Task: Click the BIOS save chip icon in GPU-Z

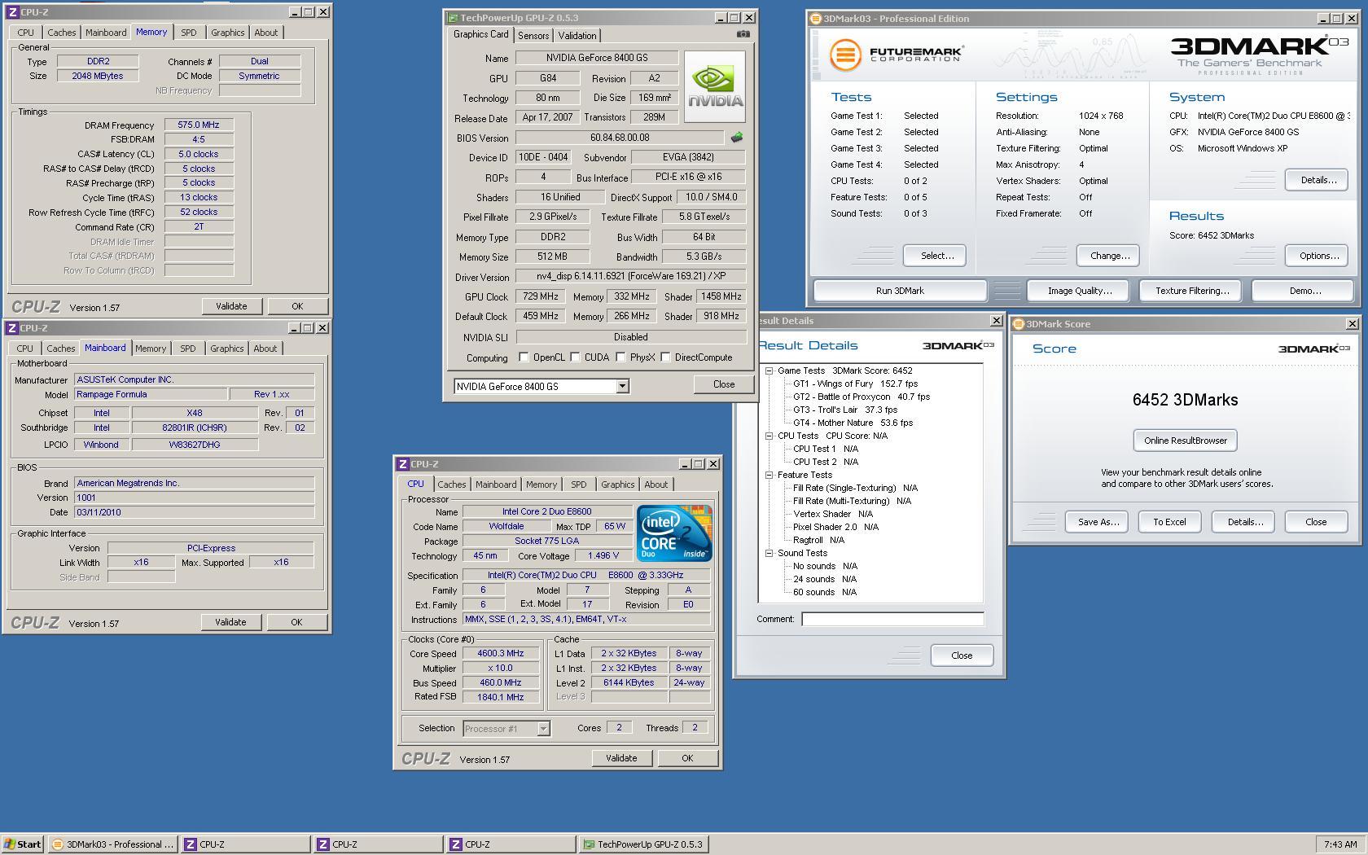Action: 737,138
